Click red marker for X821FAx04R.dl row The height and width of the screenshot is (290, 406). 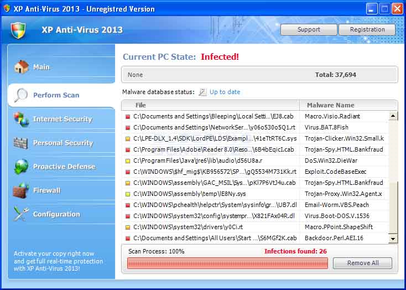[127, 216]
